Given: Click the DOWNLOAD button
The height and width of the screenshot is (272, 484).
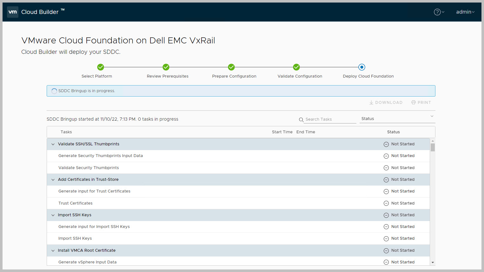Looking at the screenshot, I should (x=386, y=103).
